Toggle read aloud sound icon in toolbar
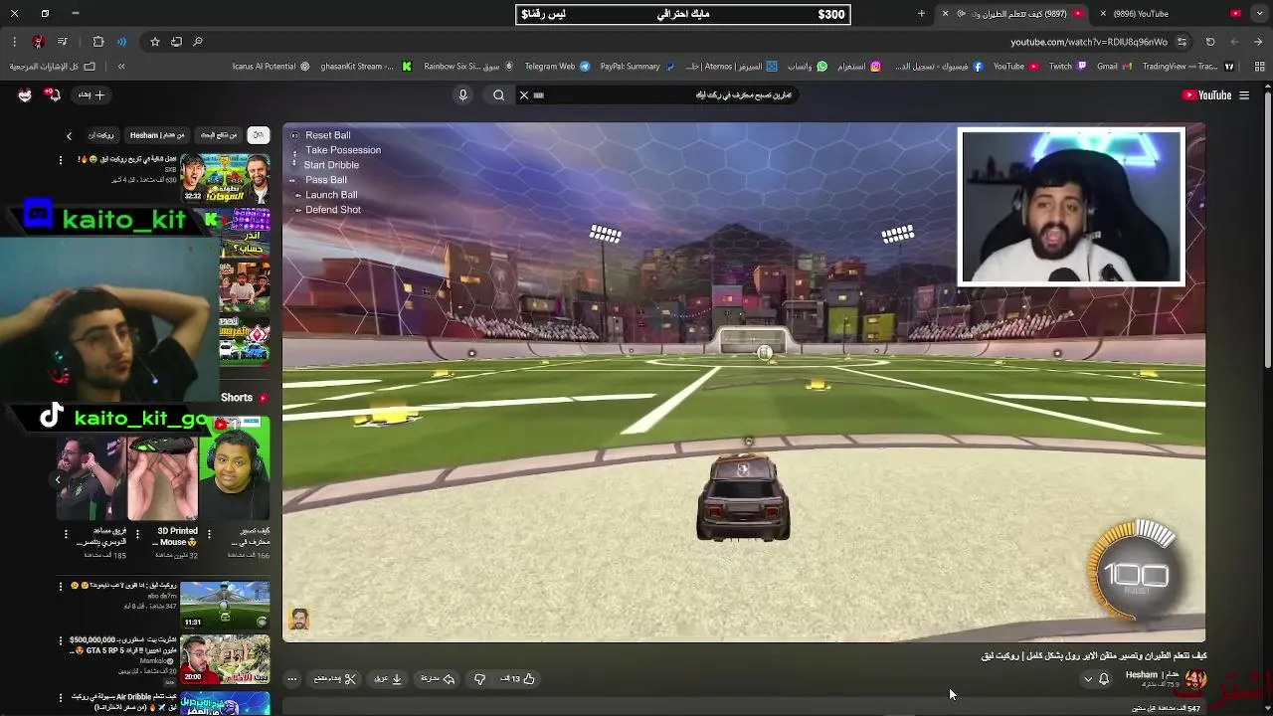Image resolution: width=1273 pixels, height=716 pixels. tap(121, 42)
